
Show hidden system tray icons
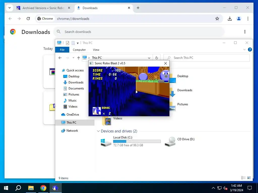pos(213,188)
